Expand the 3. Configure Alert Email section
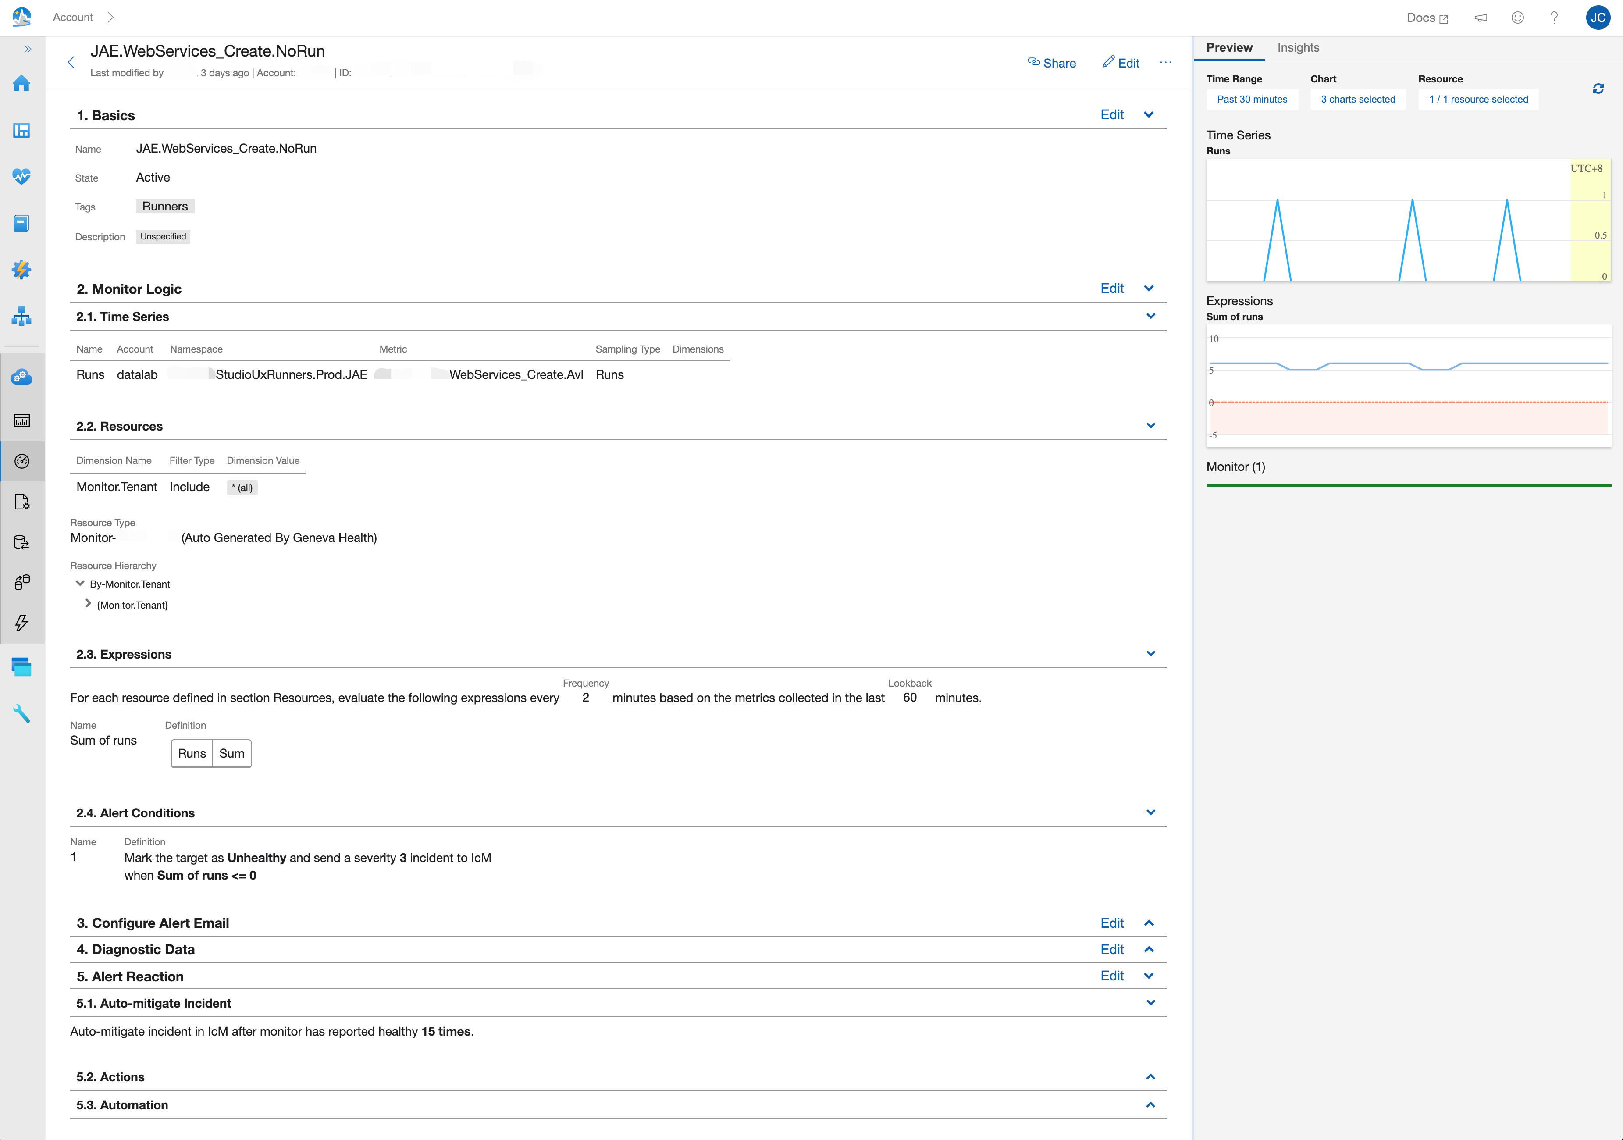 (x=1149, y=923)
